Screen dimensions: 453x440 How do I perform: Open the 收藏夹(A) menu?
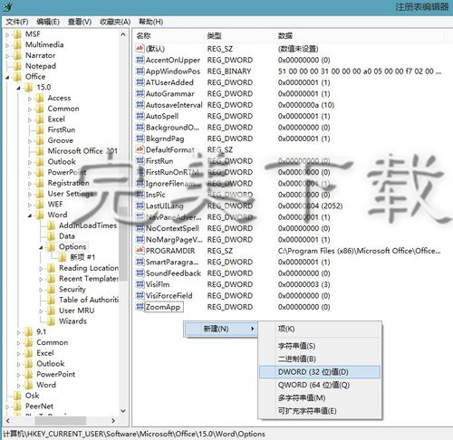[x=115, y=22]
